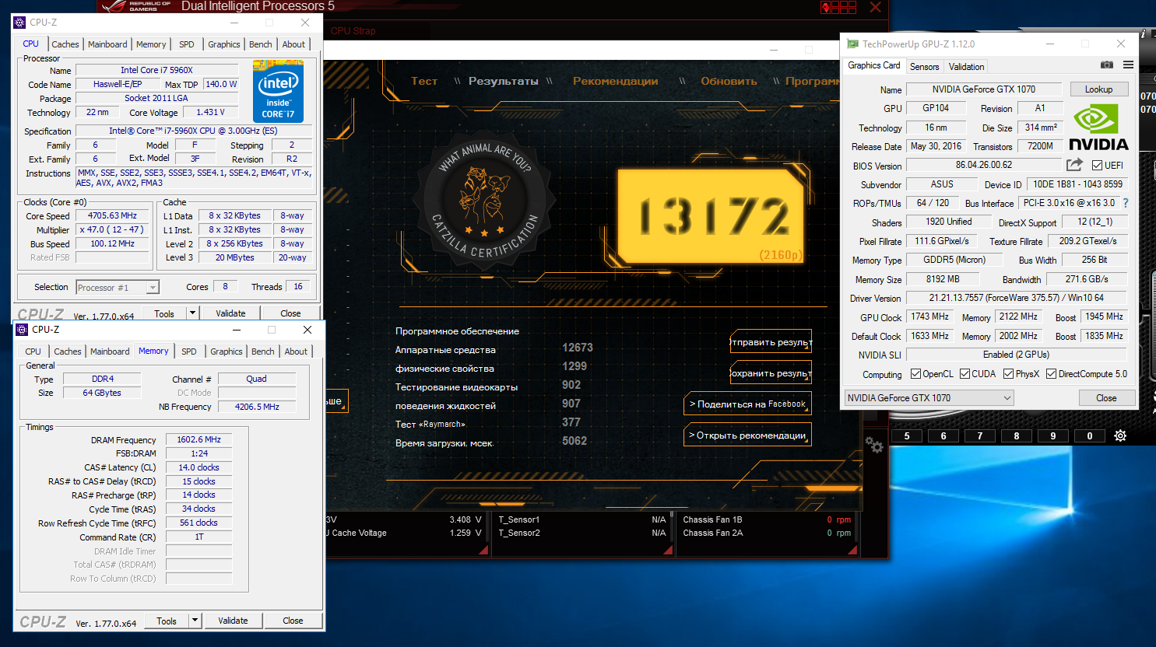Click the BIOS Version field 86.04.26.00.62
1156x647 pixels.
coord(984,165)
